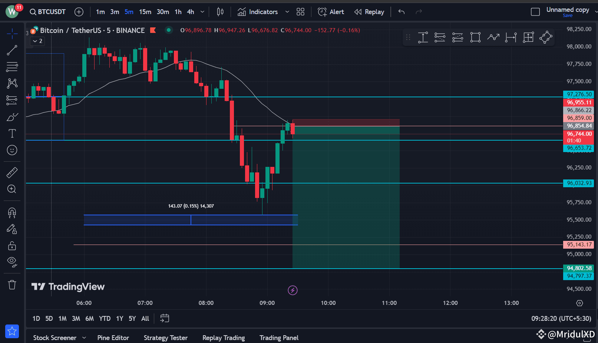Add symbol with compare plus icon
Image resolution: width=598 pixels, height=343 pixels.
tap(79, 12)
